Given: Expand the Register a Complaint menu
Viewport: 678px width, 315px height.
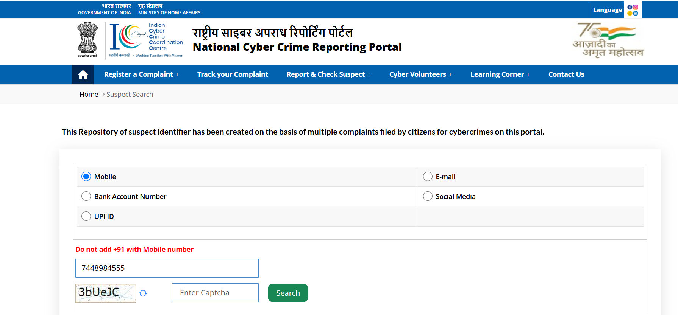Looking at the screenshot, I should [141, 74].
